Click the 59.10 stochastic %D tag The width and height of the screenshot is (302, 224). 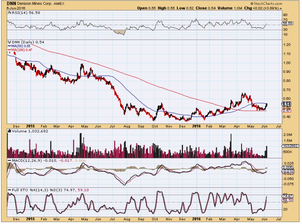coord(287,200)
